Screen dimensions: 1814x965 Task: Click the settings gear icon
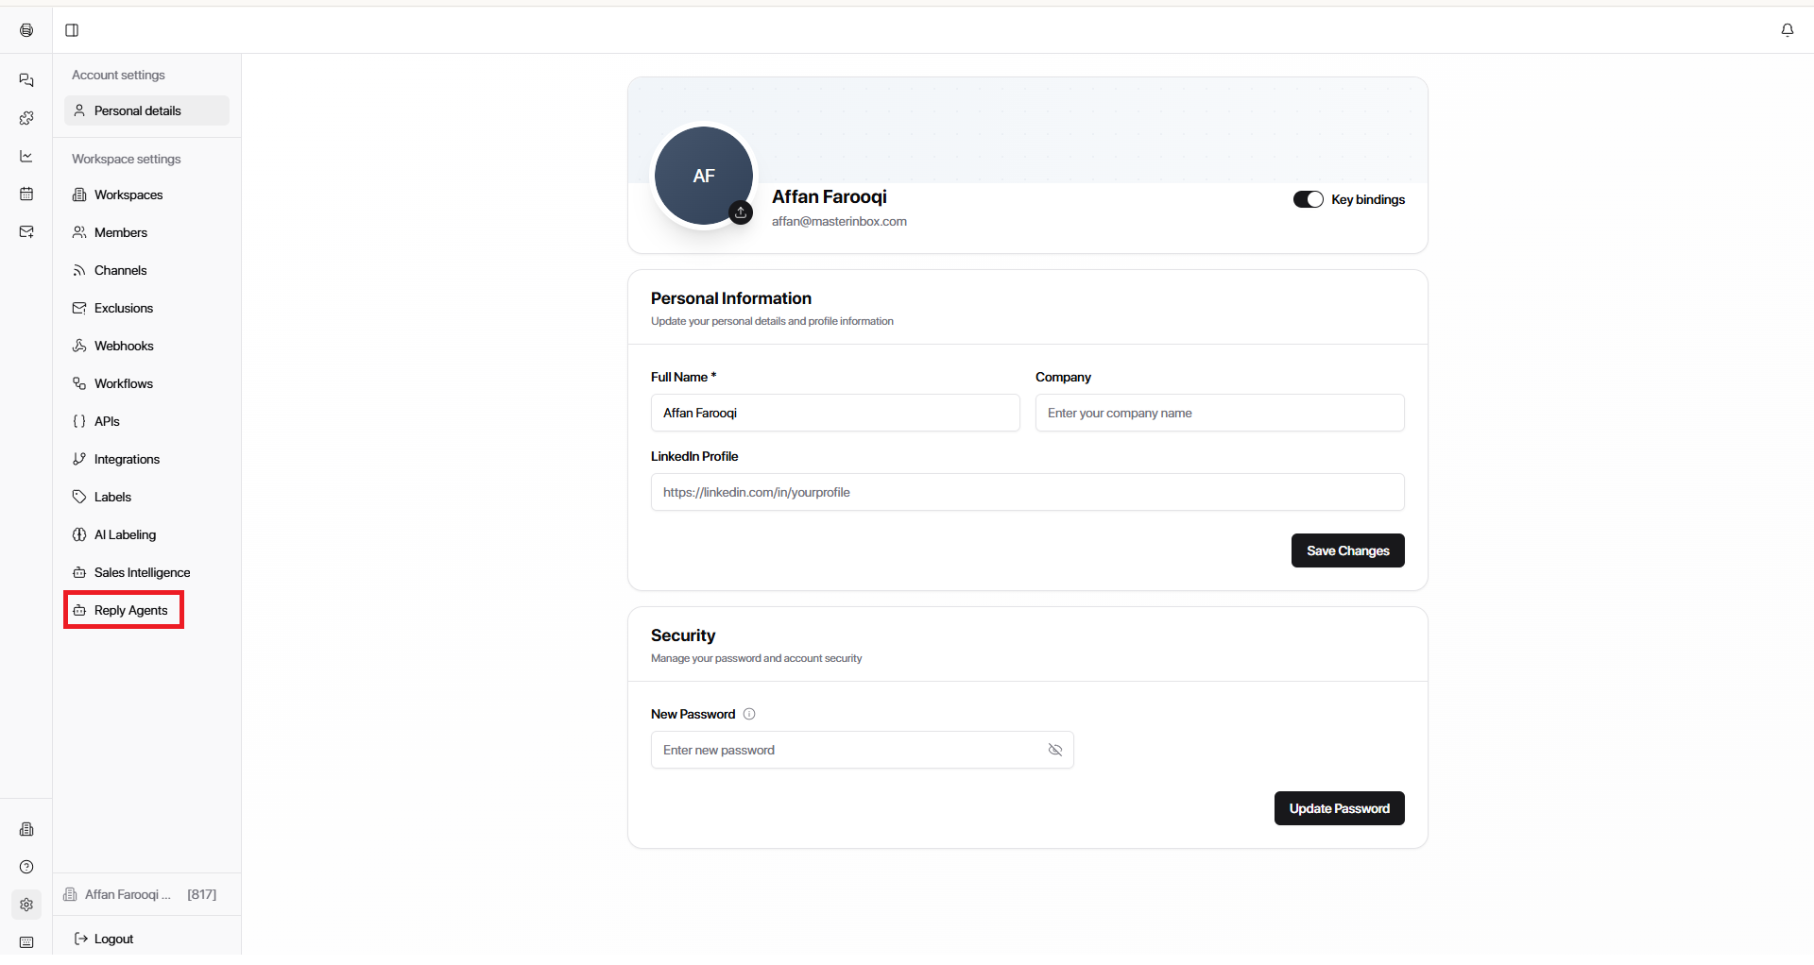pos(26,905)
